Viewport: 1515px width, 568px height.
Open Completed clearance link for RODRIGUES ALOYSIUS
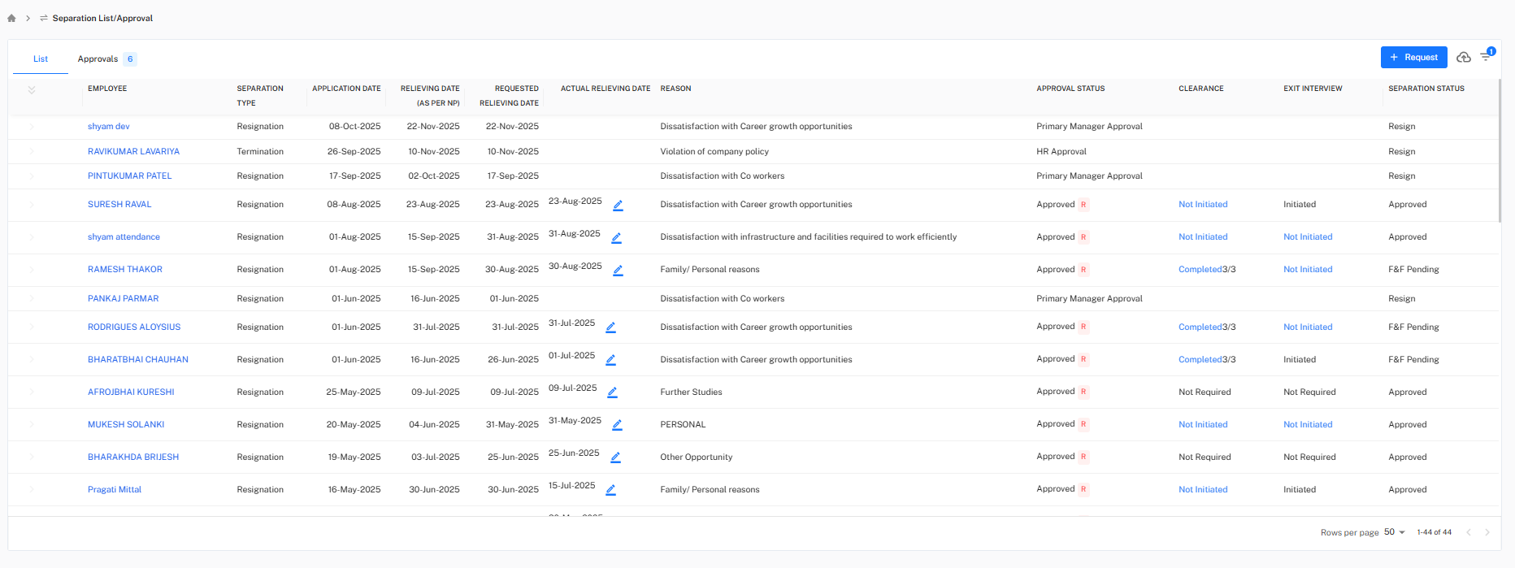[x=1200, y=327]
